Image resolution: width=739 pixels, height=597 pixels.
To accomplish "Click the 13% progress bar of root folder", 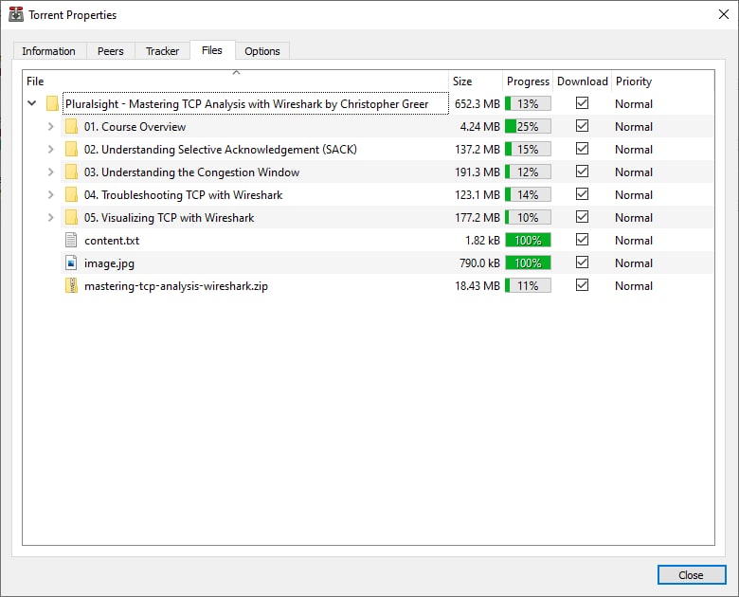I will 528,103.
